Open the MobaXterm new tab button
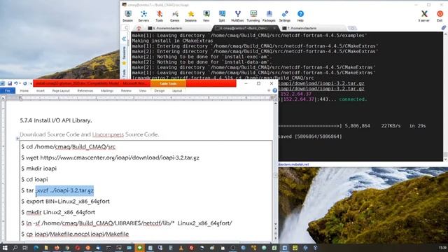This screenshot has width=448, height=252. 352,28
